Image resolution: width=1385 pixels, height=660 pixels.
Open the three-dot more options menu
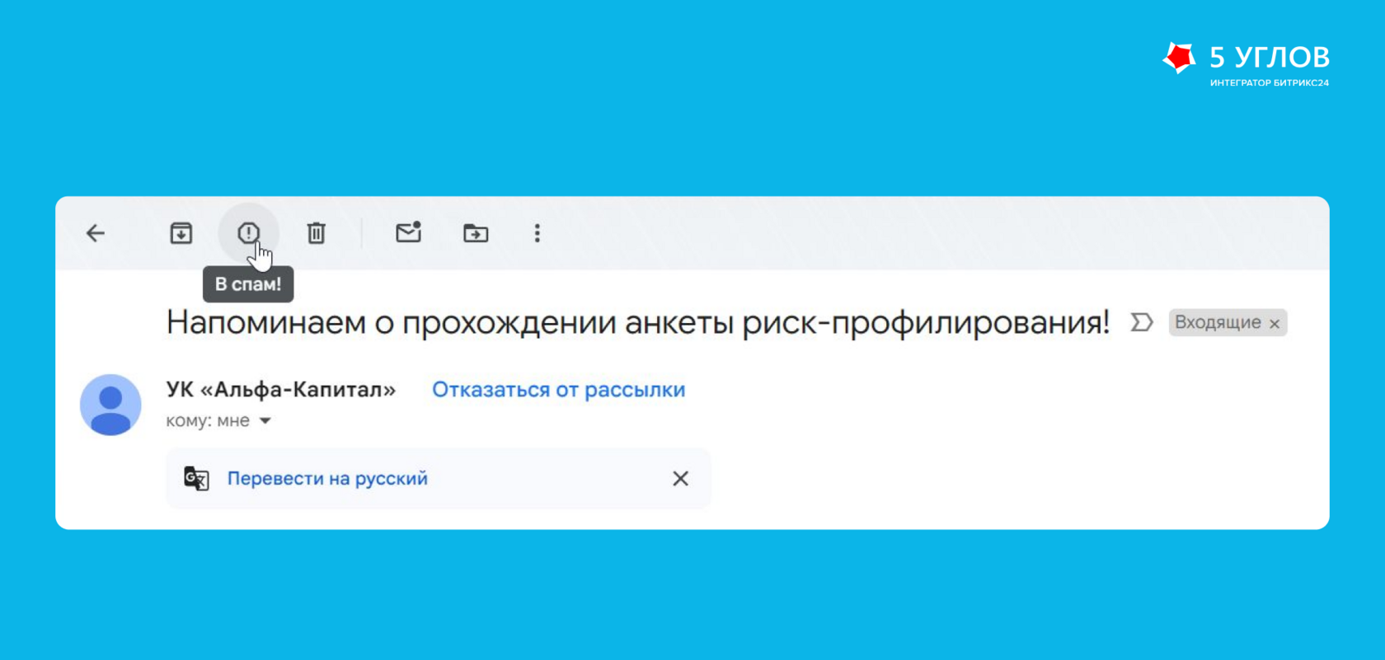pyautogui.click(x=538, y=233)
